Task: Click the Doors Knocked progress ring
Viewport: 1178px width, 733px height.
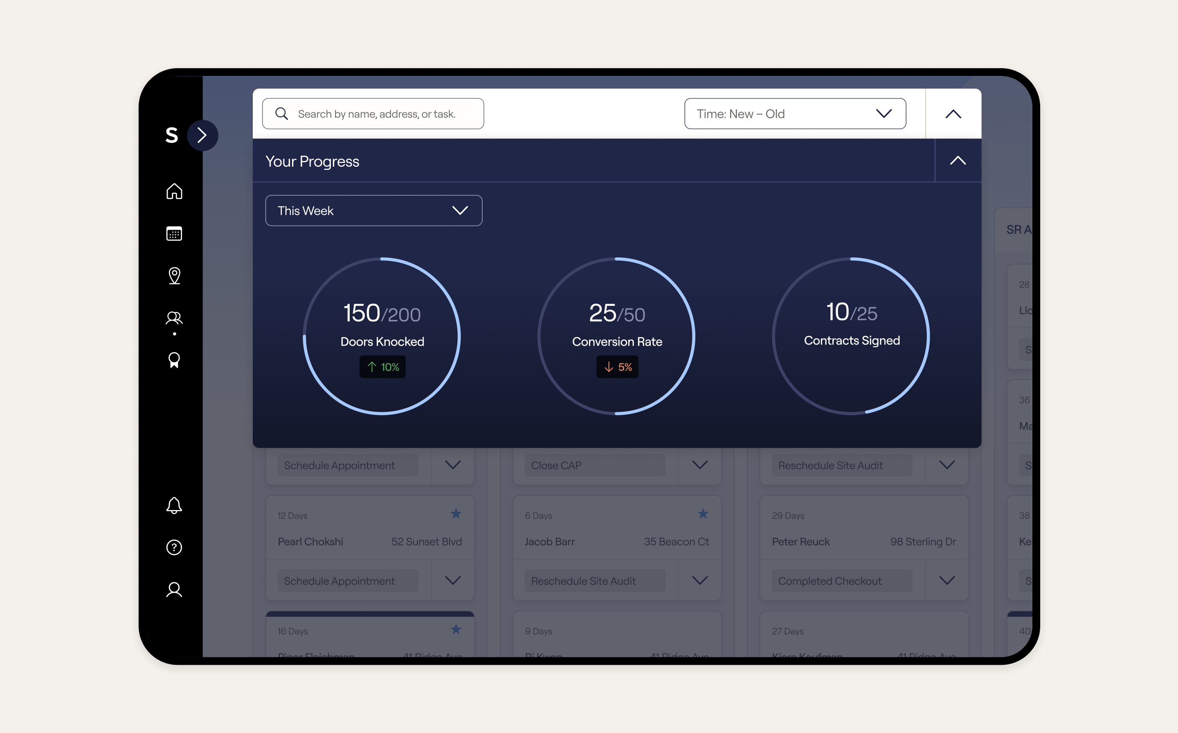Action: pyautogui.click(x=382, y=336)
